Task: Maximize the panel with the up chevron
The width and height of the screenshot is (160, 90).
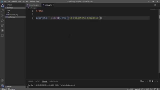Action: 155,81
